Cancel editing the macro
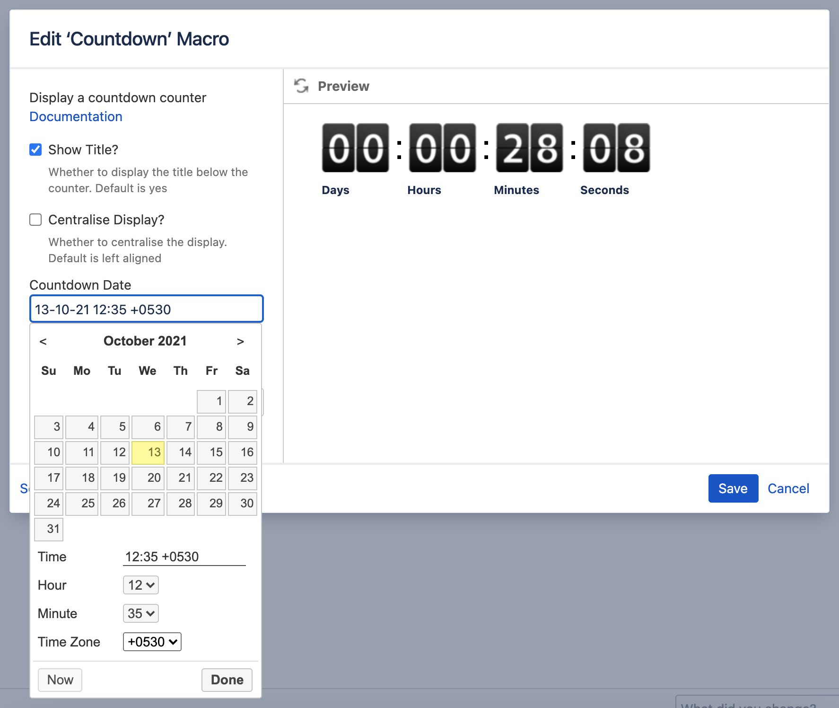Viewport: 839px width, 708px height. click(787, 488)
